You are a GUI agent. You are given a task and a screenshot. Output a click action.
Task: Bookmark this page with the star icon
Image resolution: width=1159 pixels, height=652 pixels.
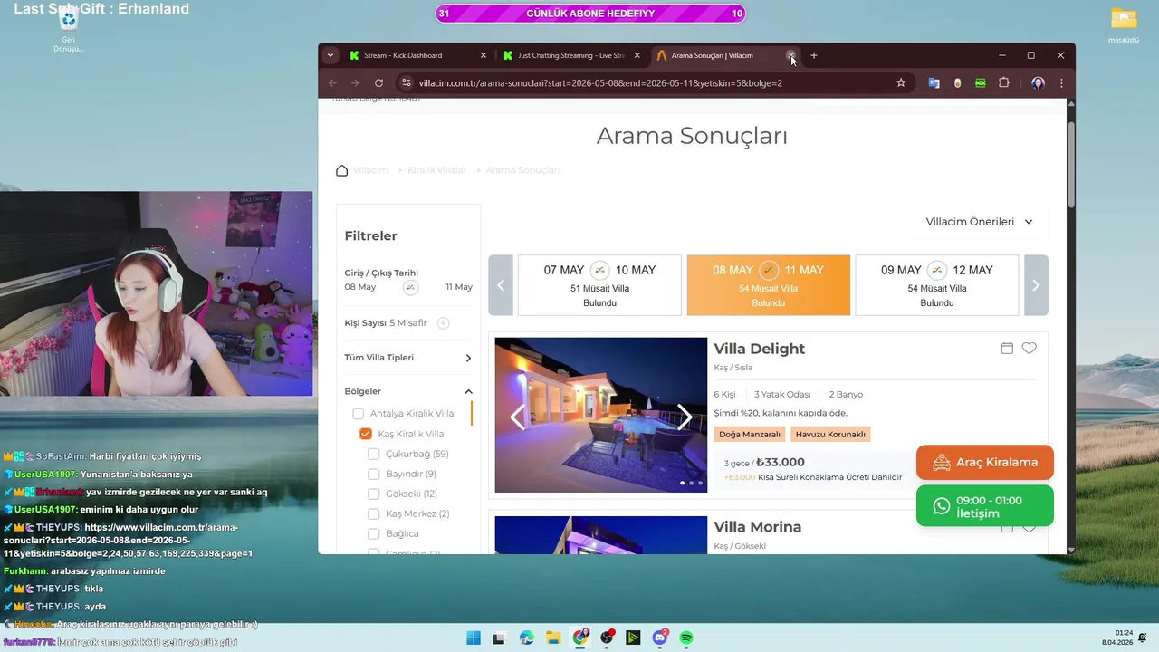pyautogui.click(x=901, y=82)
